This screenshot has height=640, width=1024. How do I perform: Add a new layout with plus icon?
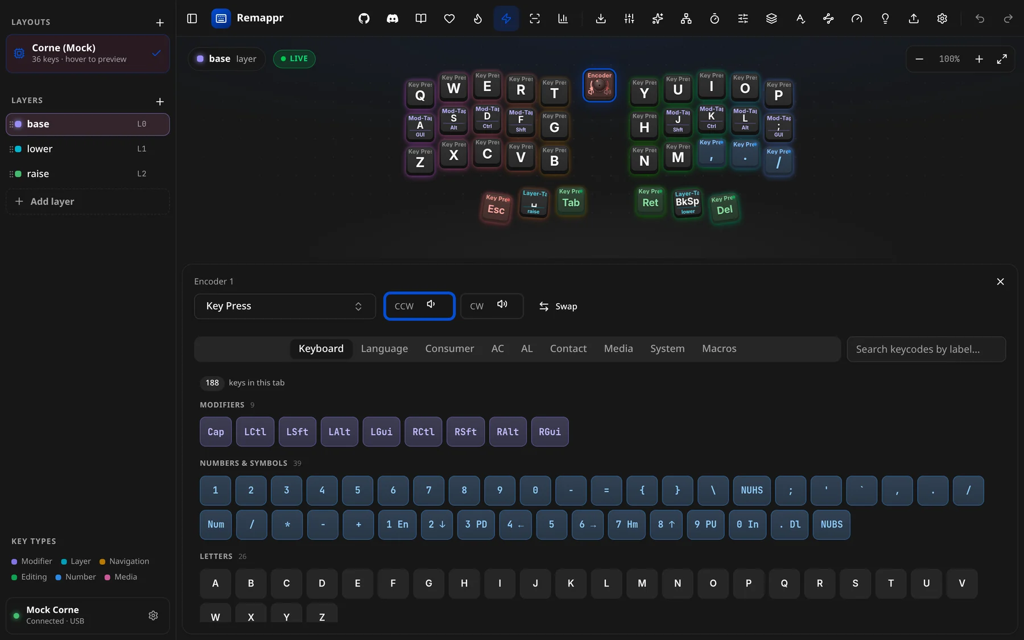[x=160, y=23]
